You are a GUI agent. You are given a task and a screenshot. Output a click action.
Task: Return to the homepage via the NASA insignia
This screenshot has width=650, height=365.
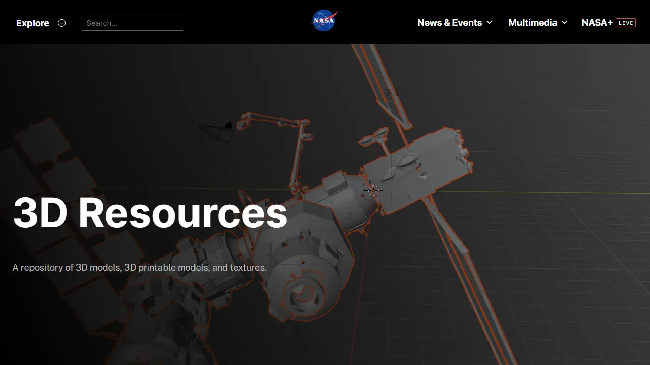(x=324, y=21)
